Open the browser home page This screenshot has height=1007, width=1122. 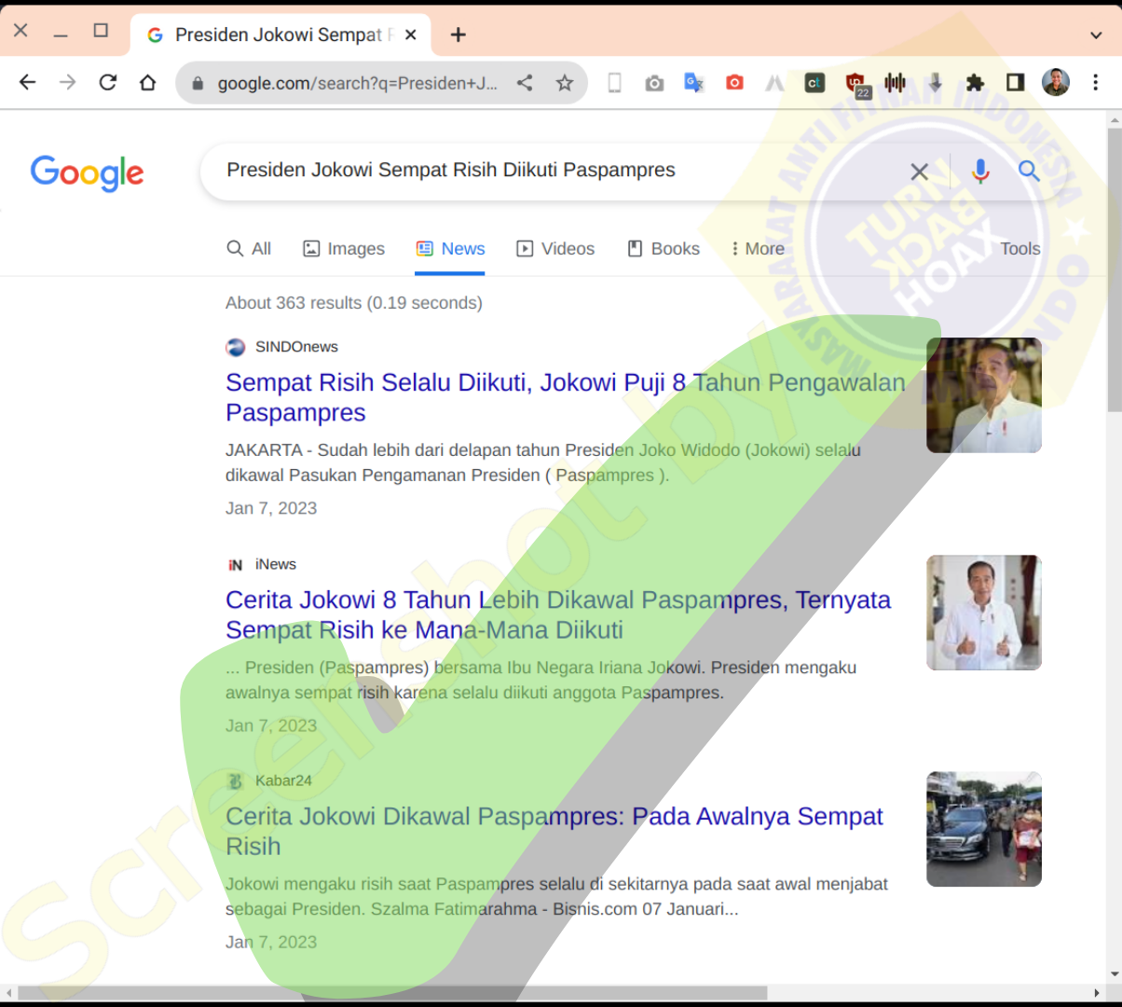click(x=147, y=82)
